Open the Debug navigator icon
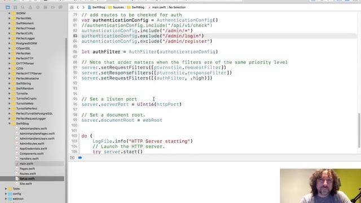 [45, 7]
